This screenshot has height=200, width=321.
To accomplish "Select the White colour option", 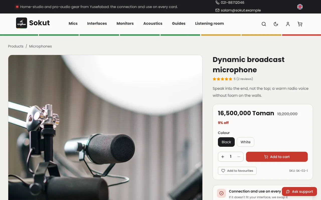I will pyautogui.click(x=246, y=142).
